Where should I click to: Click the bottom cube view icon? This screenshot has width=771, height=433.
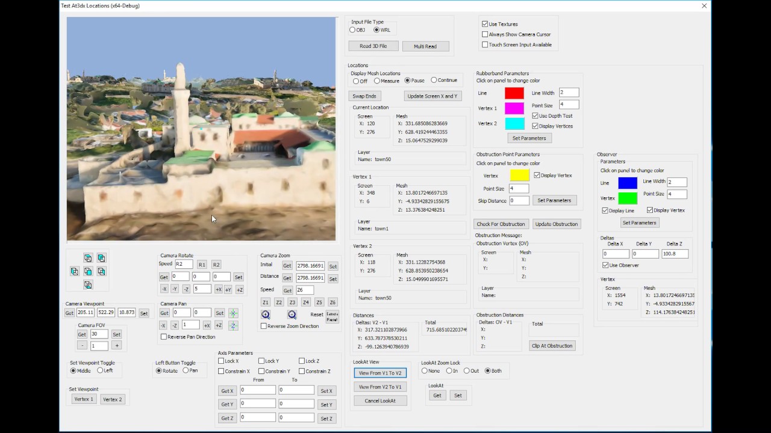pyautogui.click(x=88, y=284)
